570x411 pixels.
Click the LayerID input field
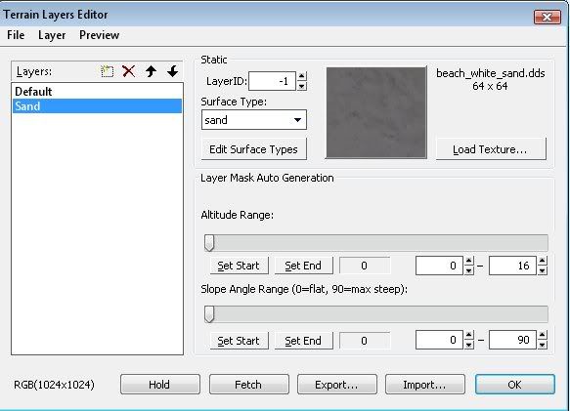(x=272, y=81)
